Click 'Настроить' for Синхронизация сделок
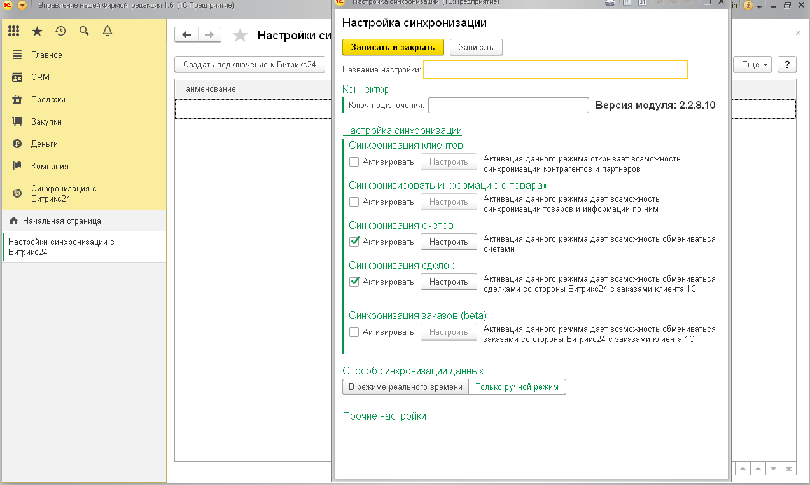Image resolution: width=810 pixels, height=485 pixels. (448, 282)
